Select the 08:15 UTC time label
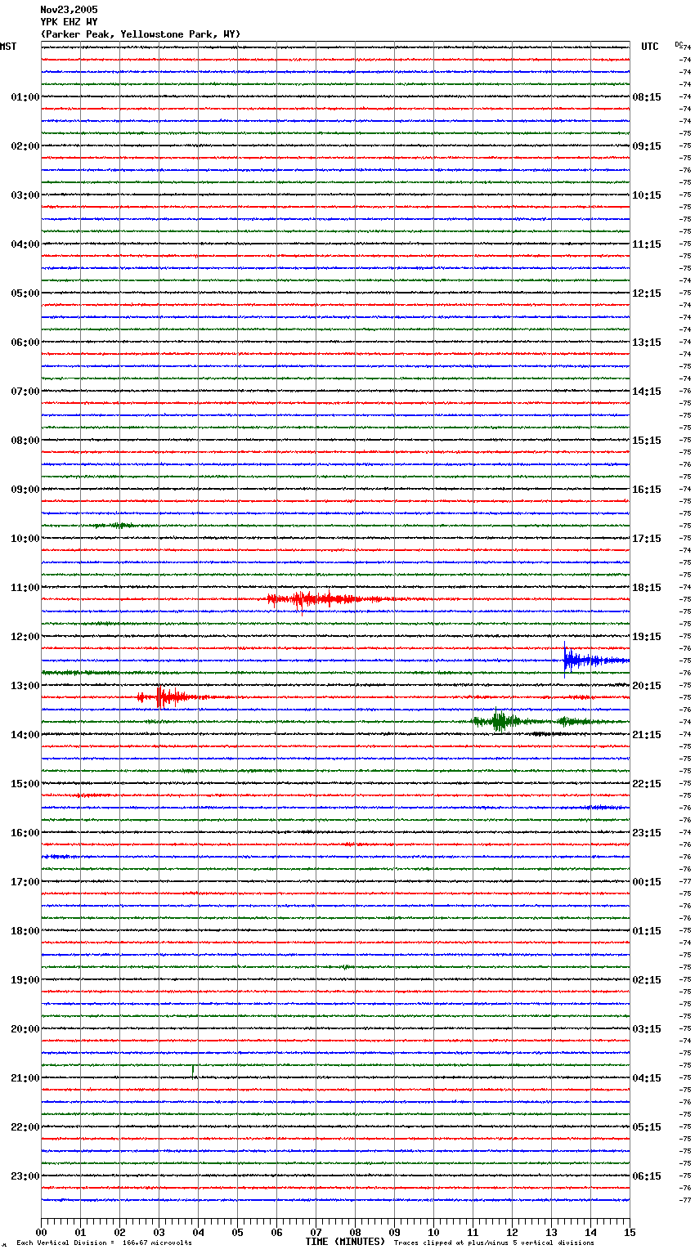Viewport: 695px width, 1254px height. (647, 97)
